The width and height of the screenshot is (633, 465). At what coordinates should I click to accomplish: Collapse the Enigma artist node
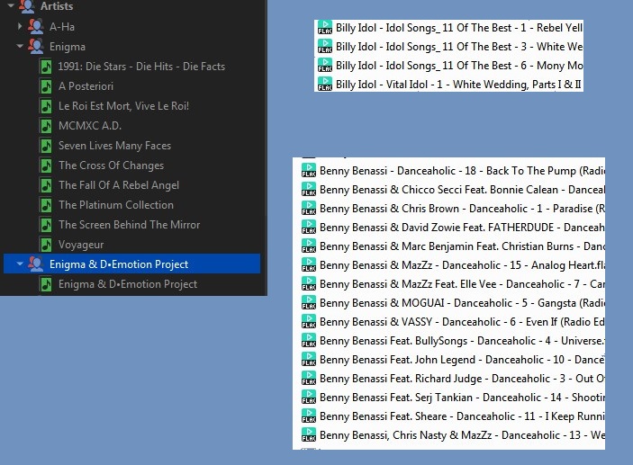[20, 47]
